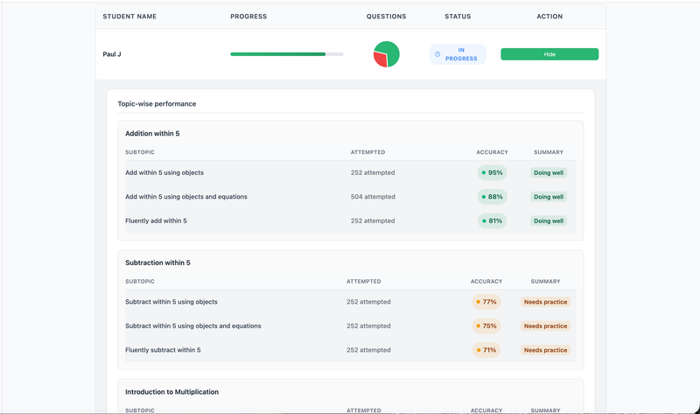
Task: Click Subtopic header in Subtraction within 5 table
Action: point(140,281)
